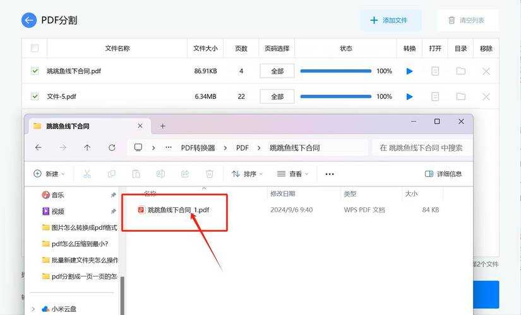The height and width of the screenshot is (315, 521).
Task: Click the Paste icon in Explorer toolbar
Action: click(136, 174)
